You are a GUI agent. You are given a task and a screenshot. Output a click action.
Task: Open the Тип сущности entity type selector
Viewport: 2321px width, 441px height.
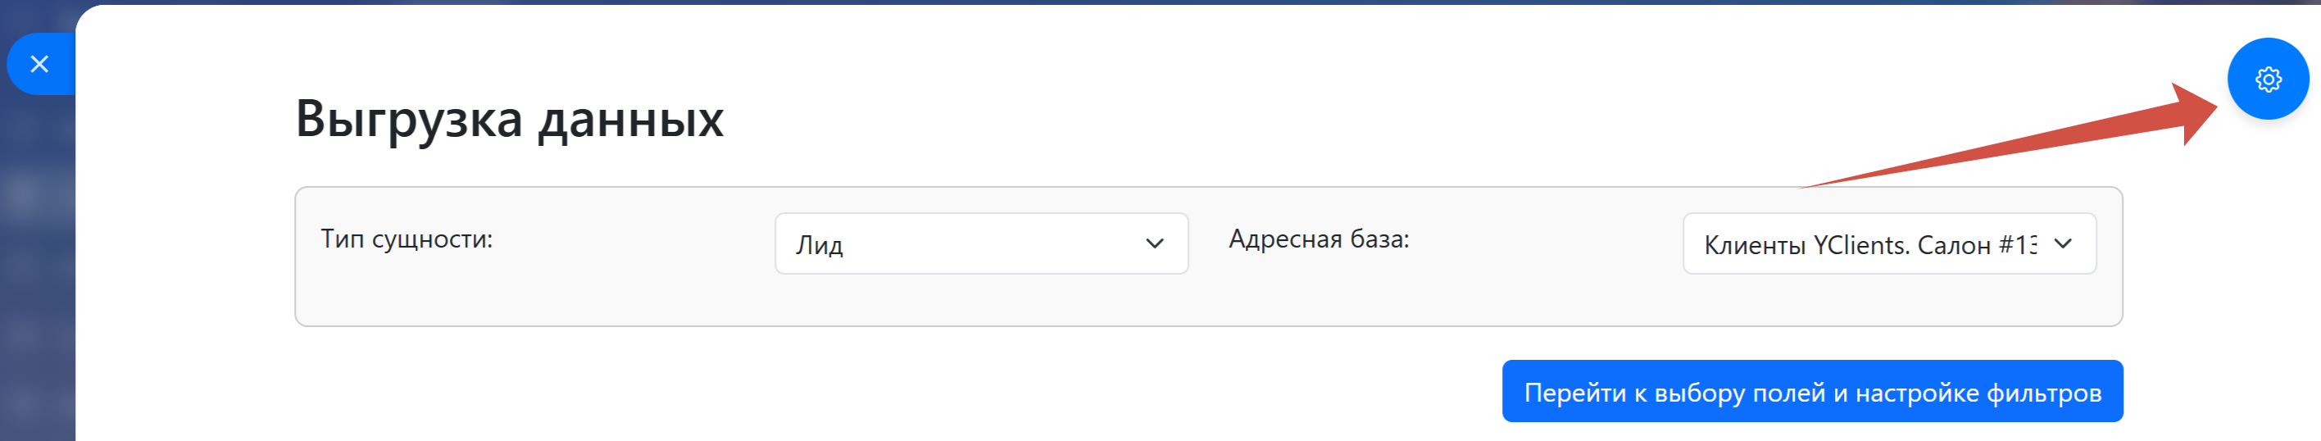pyautogui.click(x=980, y=243)
